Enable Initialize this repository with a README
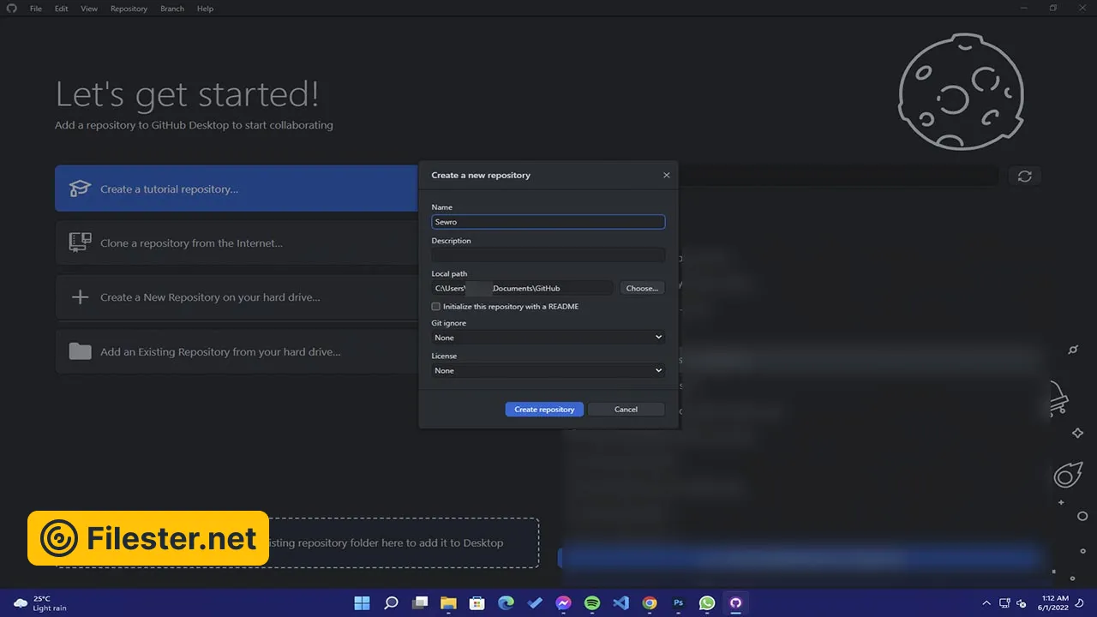1097x617 pixels. point(436,307)
